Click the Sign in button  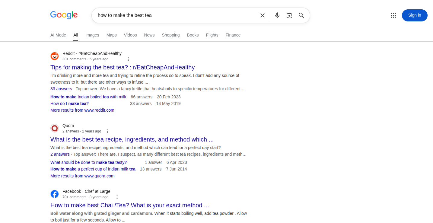pos(415,15)
